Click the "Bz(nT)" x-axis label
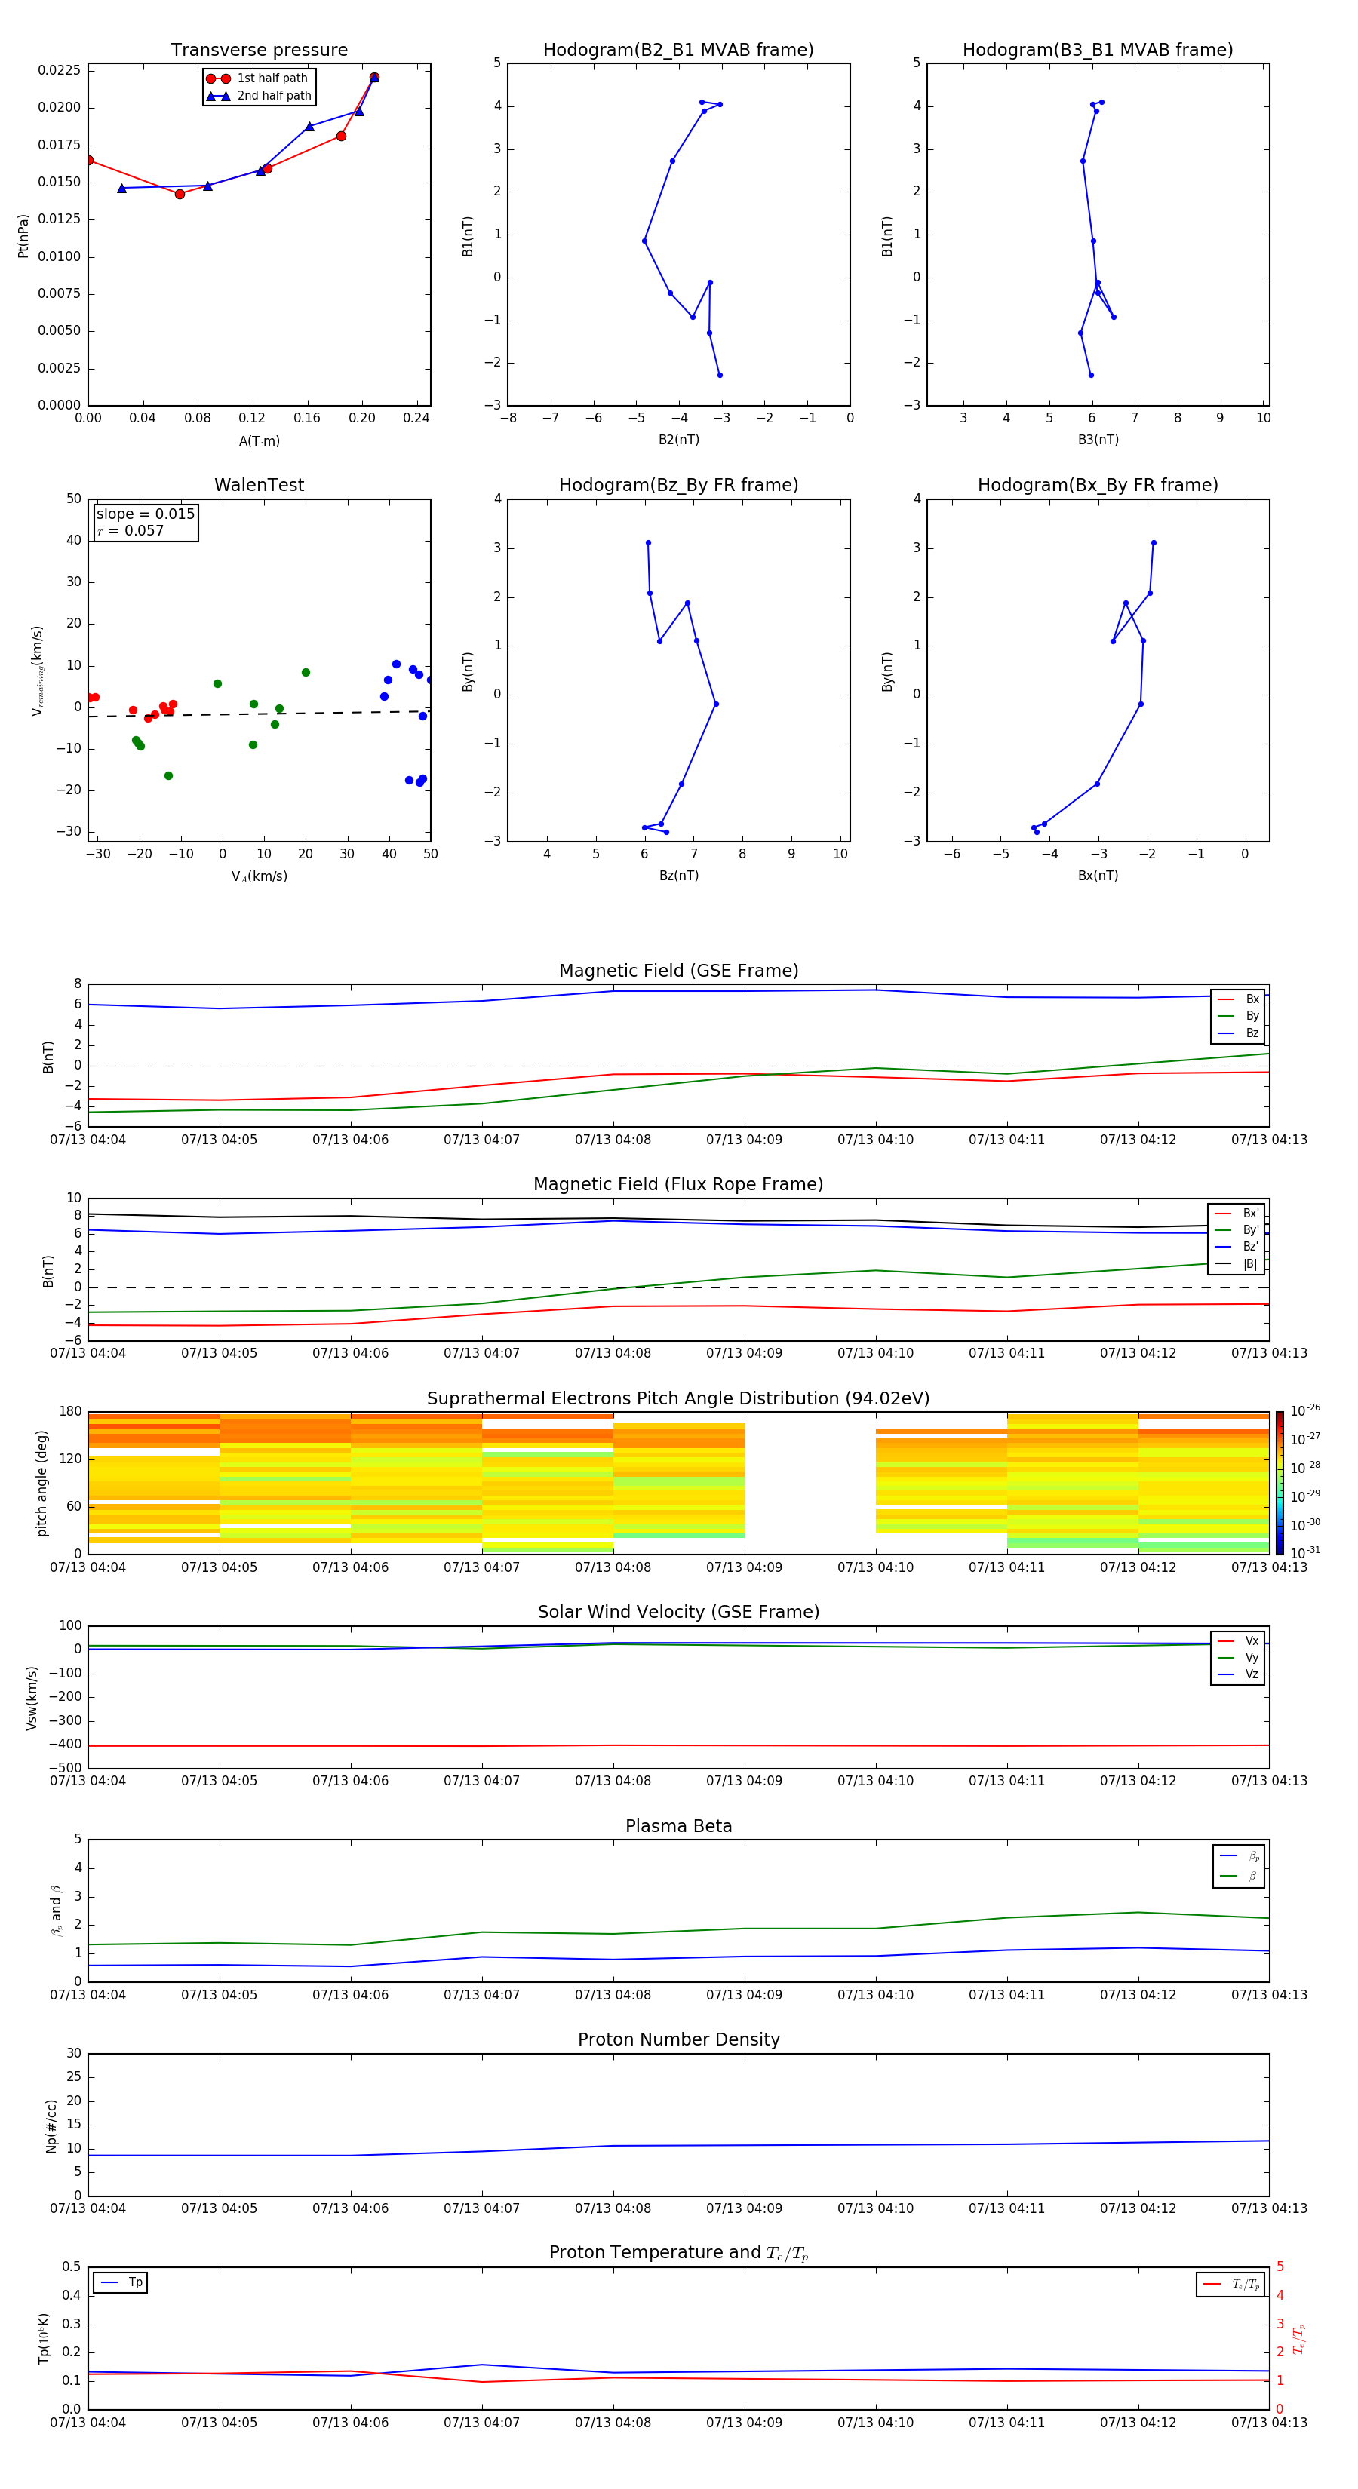The height and width of the screenshot is (2489, 1358). 678,876
